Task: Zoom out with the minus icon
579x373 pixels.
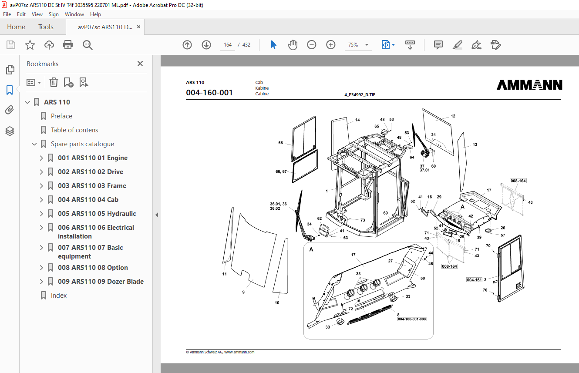Action: coord(312,45)
